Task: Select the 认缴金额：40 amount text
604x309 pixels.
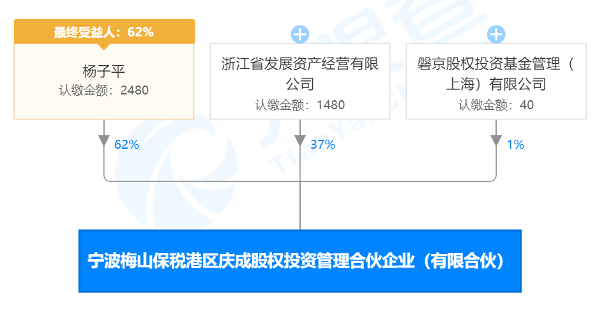Action: click(x=495, y=105)
